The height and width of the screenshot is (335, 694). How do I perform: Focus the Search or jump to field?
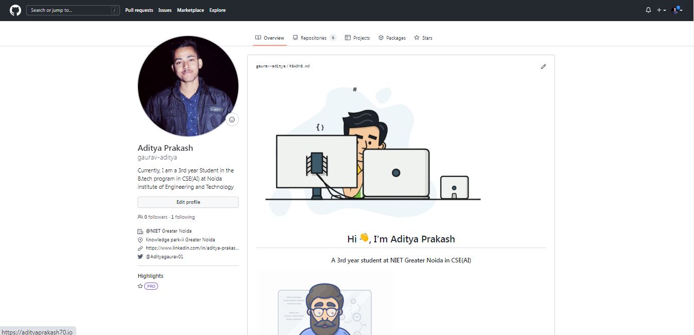click(70, 10)
